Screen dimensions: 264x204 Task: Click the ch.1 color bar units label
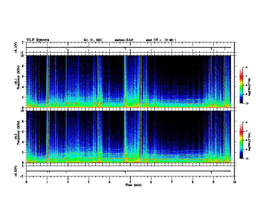pyautogui.click(x=250, y=87)
